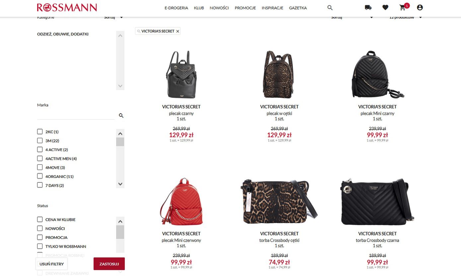
Task: Remove the Victoria's Secret filter tag
Action: click(178, 31)
